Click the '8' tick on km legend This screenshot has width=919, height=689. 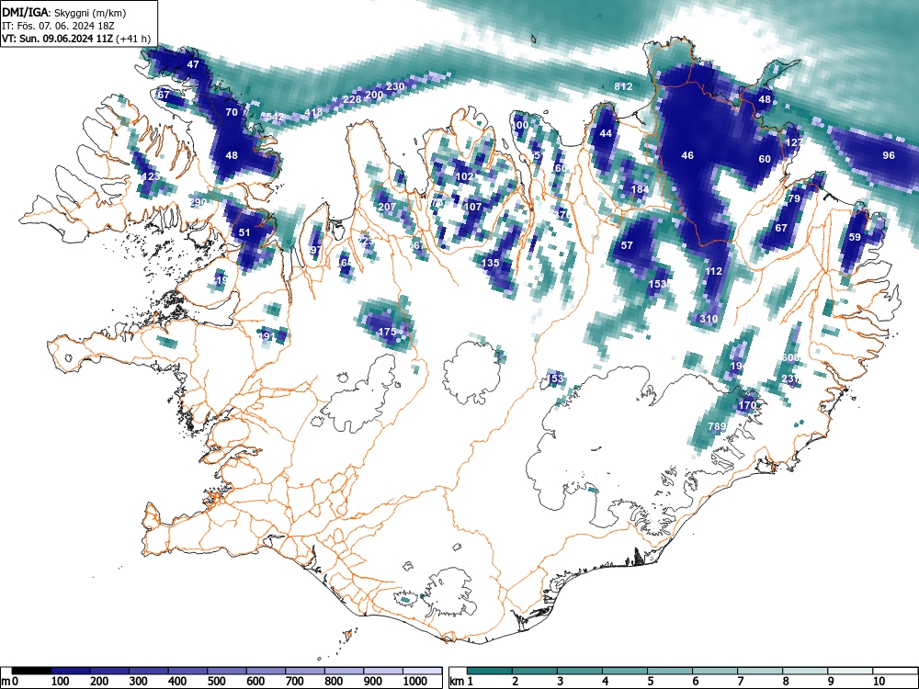[x=786, y=681]
